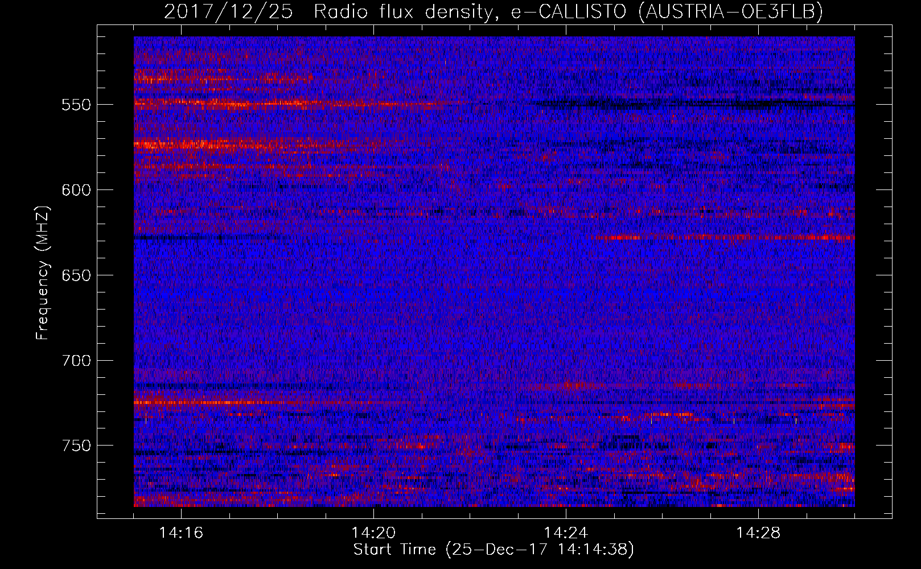This screenshot has width=921, height=569.
Task: Click the "Start Time (25-Dec-17 14:14:38)" label
Action: (x=494, y=550)
